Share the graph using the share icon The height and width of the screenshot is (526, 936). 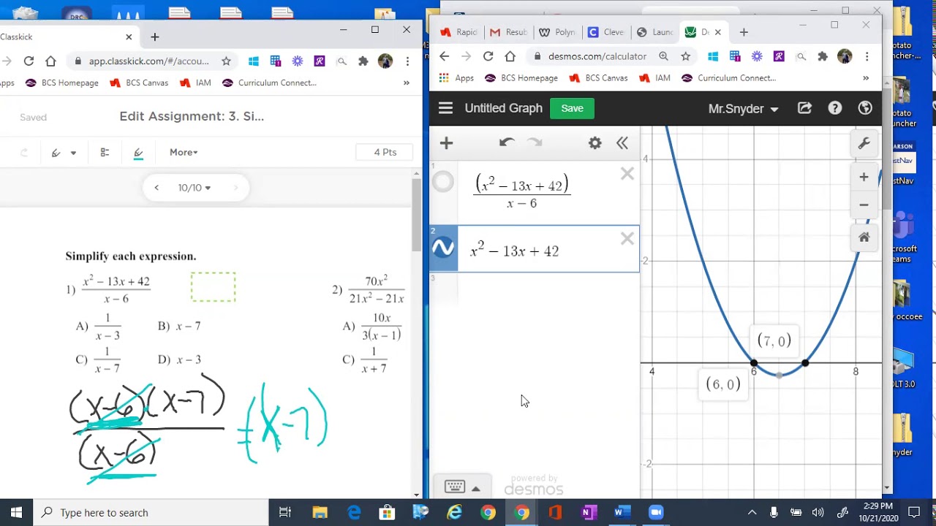point(804,108)
